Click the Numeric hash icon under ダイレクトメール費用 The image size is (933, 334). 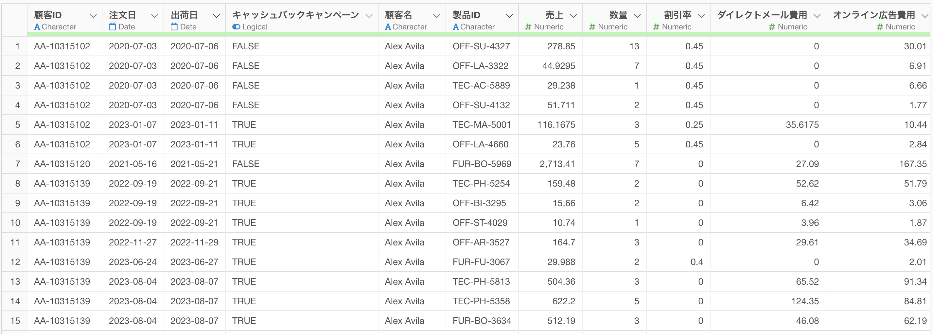click(772, 27)
